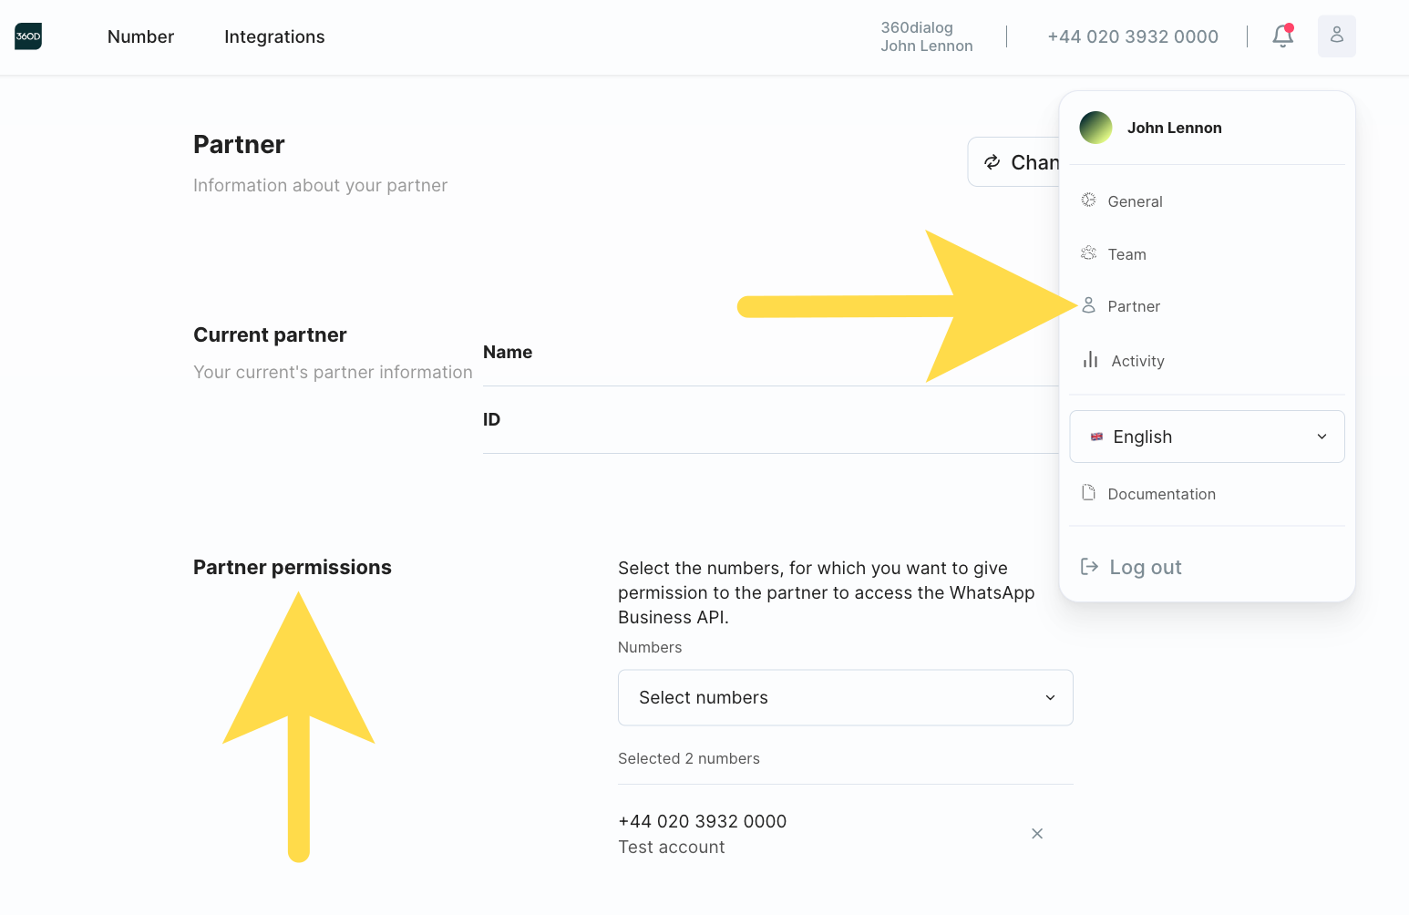Click the Change partner button
The image size is (1409, 915).
click(1015, 162)
